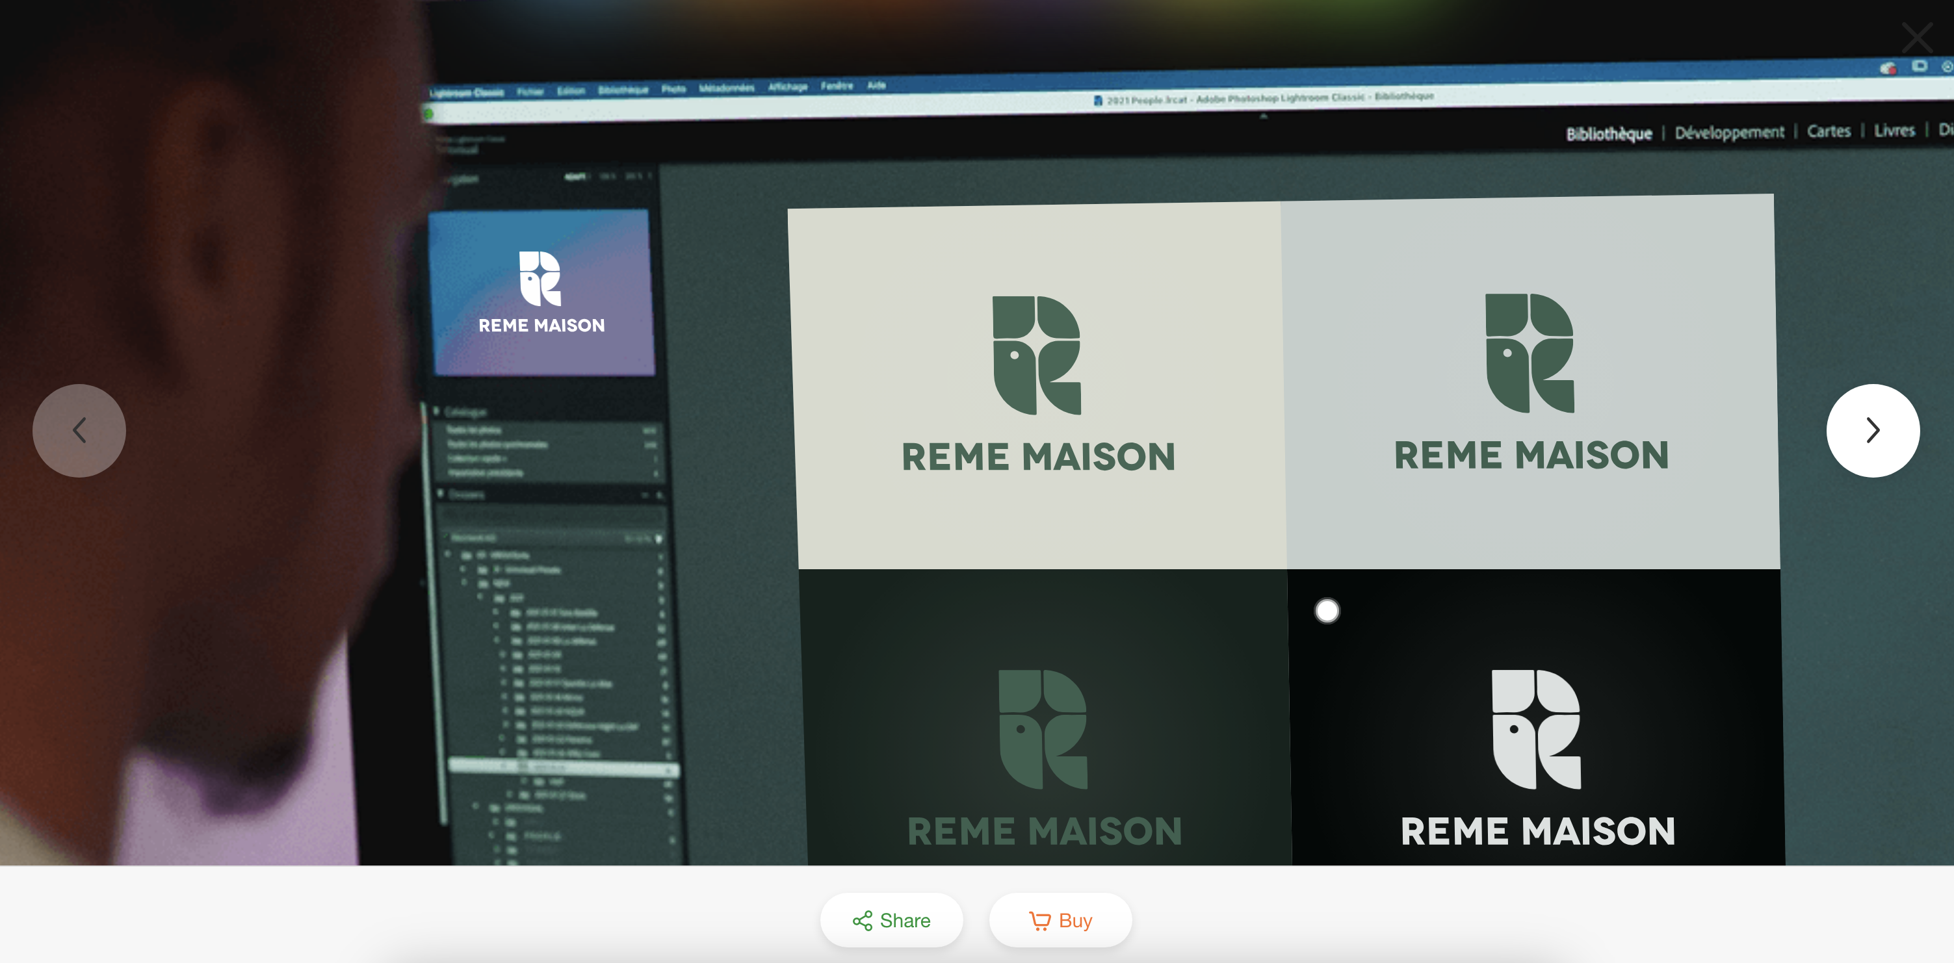Switch to the Cartes module
The image size is (1954, 963).
click(1828, 131)
